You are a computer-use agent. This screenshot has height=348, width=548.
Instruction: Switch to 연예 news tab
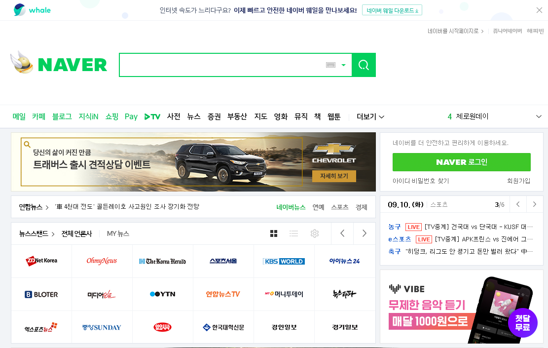click(x=318, y=207)
